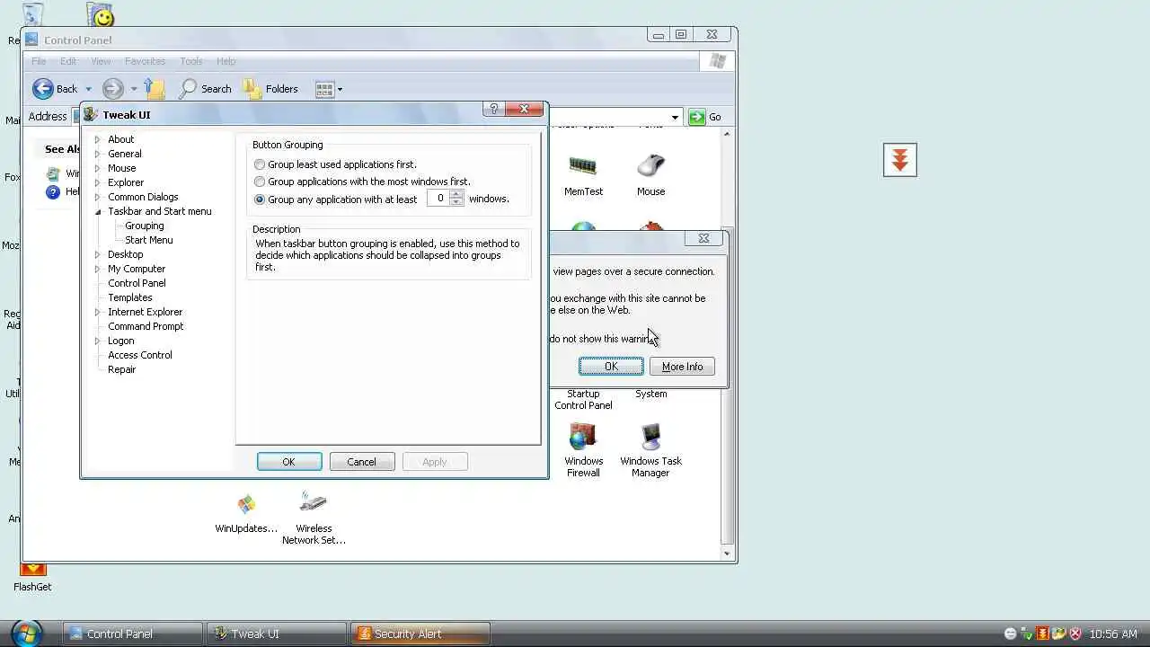Click the Start orb on the taskbar

point(27,633)
